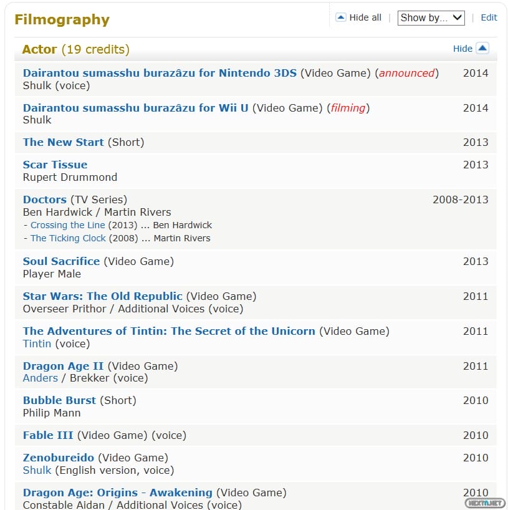Viewport: 508px width, 510px height.
Task: Click the Edit filmography link
Action: coord(489,17)
